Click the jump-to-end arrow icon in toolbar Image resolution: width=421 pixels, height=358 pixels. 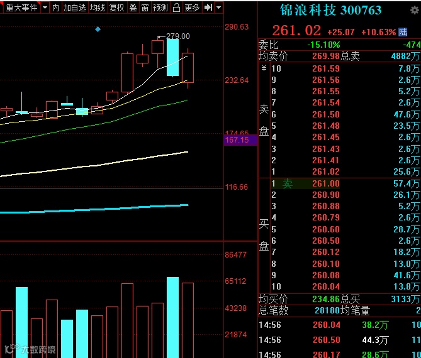coord(208,8)
